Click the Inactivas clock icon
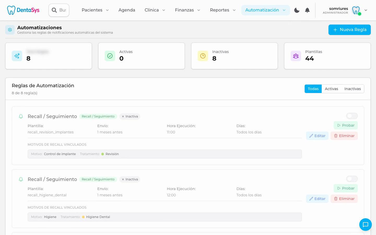376x235 pixels. (203, 56)
